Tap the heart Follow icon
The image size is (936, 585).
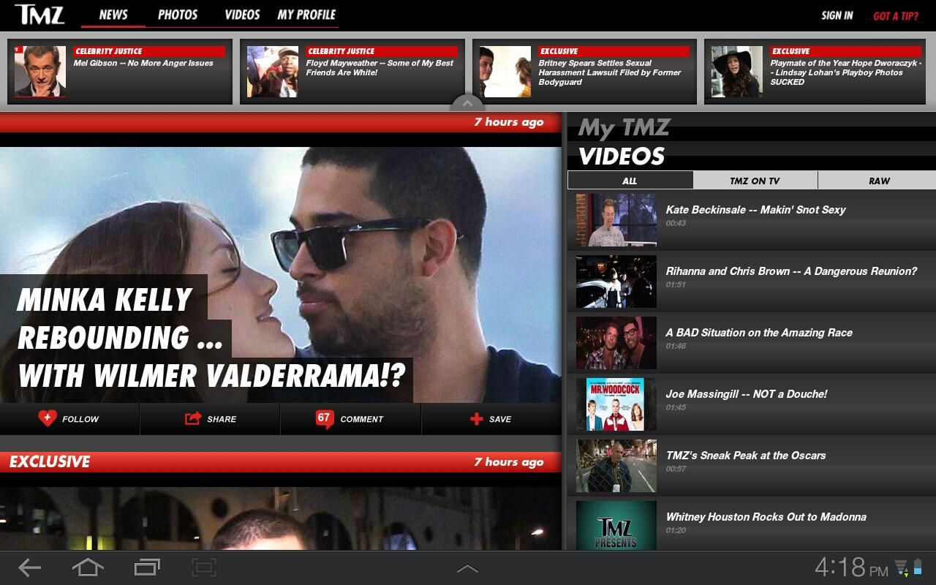point(48,418)
